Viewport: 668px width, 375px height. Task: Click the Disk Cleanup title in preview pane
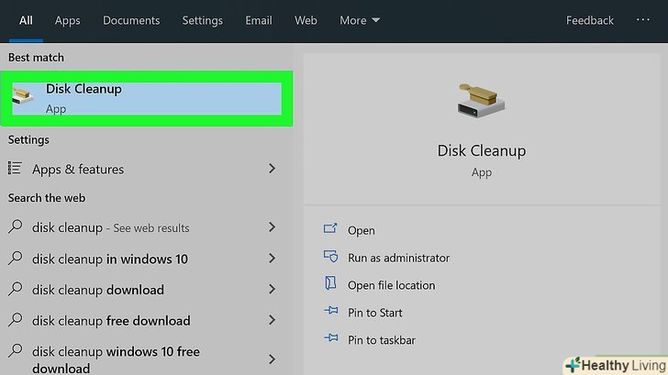482,150
